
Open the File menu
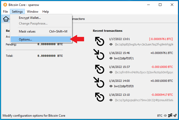[5, 12]
